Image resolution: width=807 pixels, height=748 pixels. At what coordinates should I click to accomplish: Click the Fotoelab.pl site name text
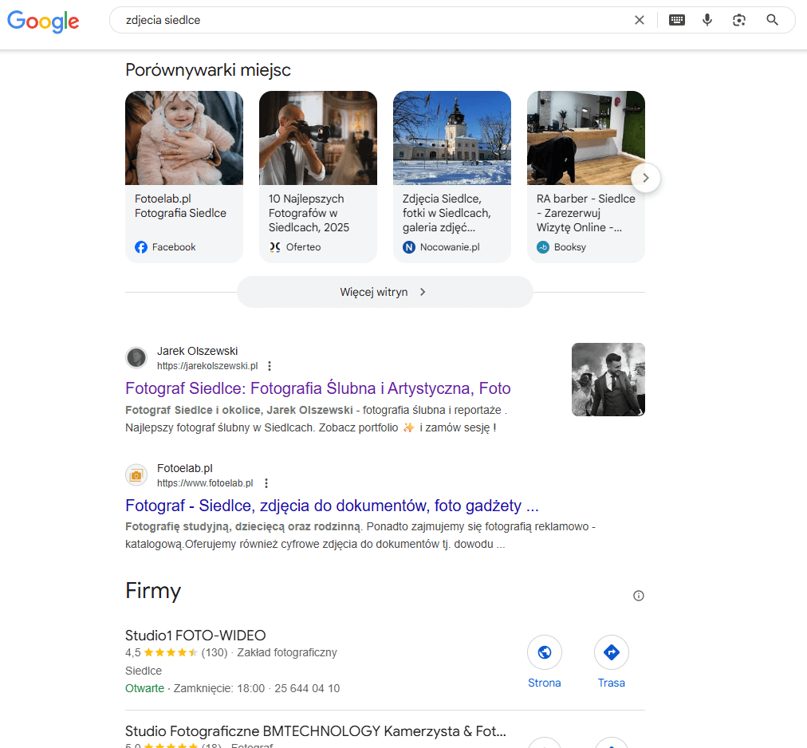click(x=185, y=468)
